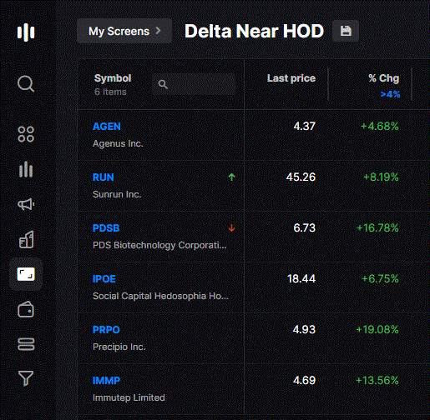
Task: Open the AGEN ticker link
Action: coord(107,127)
